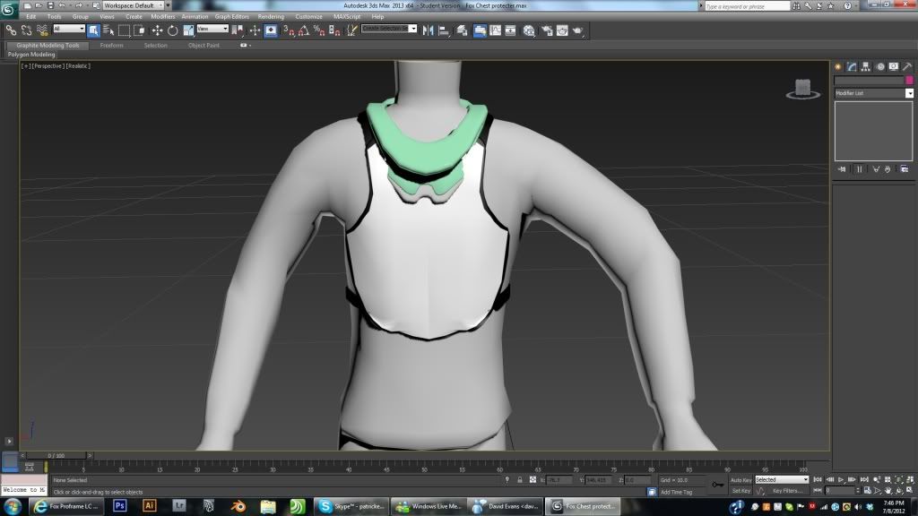This screenshot has width=918, height=516.
Task: Open the Utilities hammer panel icon
Action: tap(907, 66)
